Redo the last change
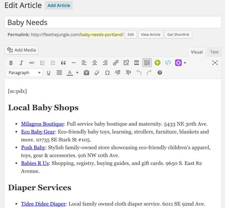Image resolution: width=225 pixels, height=208 pixels. [x=149, y=73]
